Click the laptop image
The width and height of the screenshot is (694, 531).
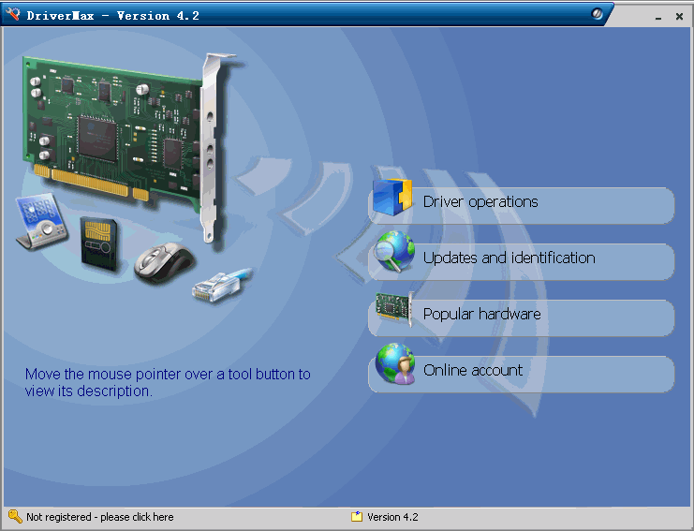click(x=42, y=222)
